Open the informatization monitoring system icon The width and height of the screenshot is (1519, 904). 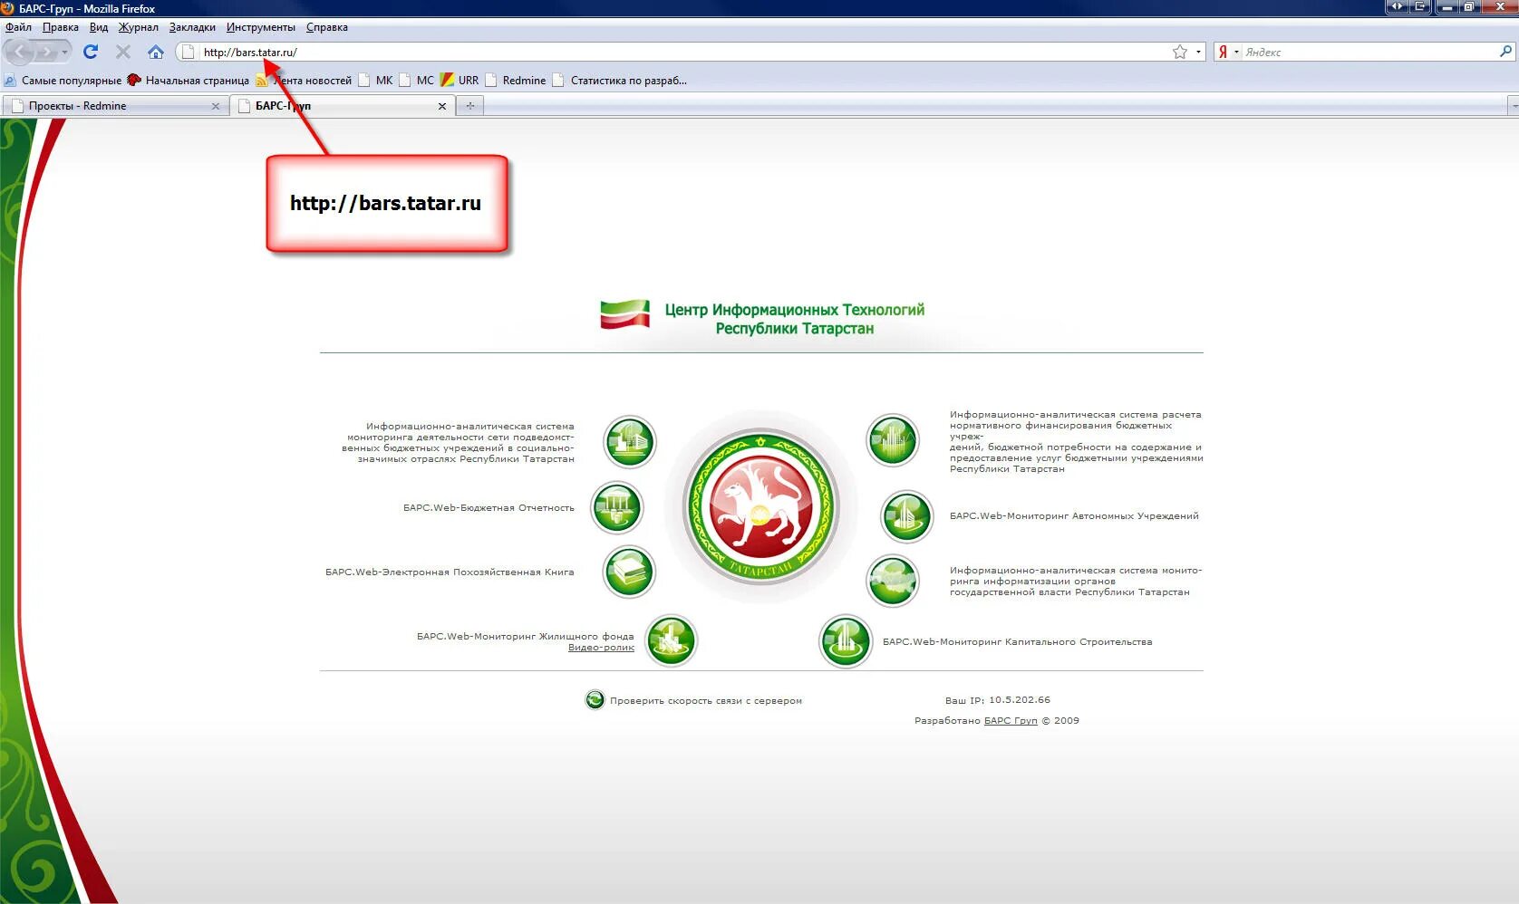tap(893, 581)
